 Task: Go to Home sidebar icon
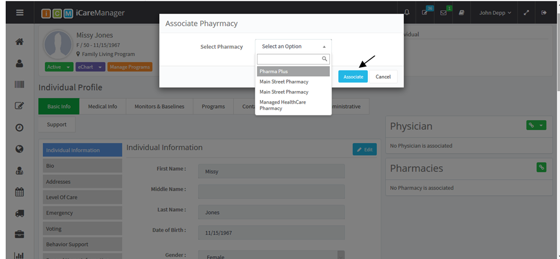coord(19,42)
